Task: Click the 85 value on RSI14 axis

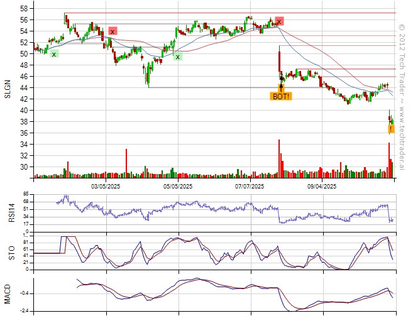Action: [x=26, y=194]
